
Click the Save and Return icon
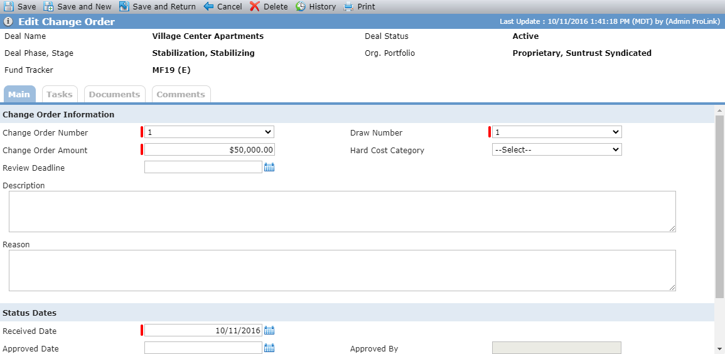point(124,6)
